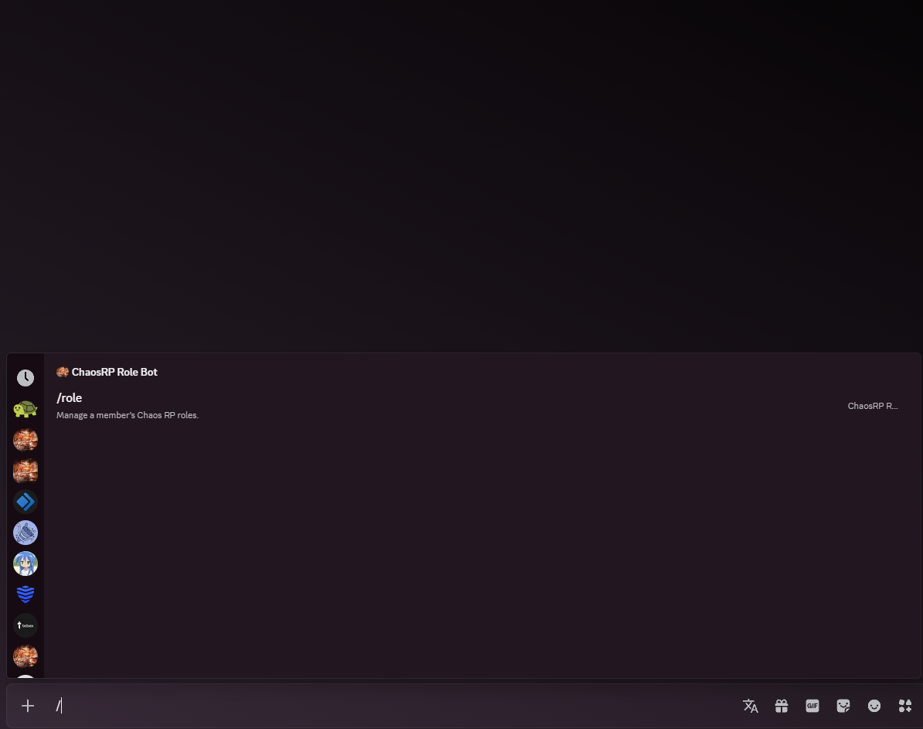Select the green turtle bot icon
The width and height of the screenshot is (923, 729).
click(x=26, y=409)
